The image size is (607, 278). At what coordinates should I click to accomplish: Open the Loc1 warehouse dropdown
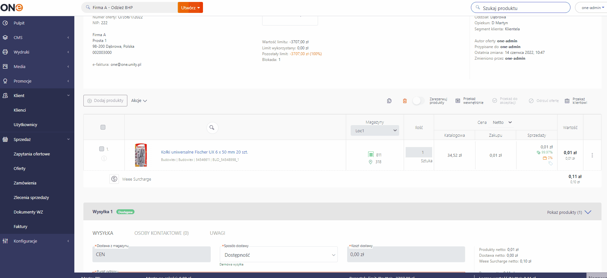click(x=375, y=130)
